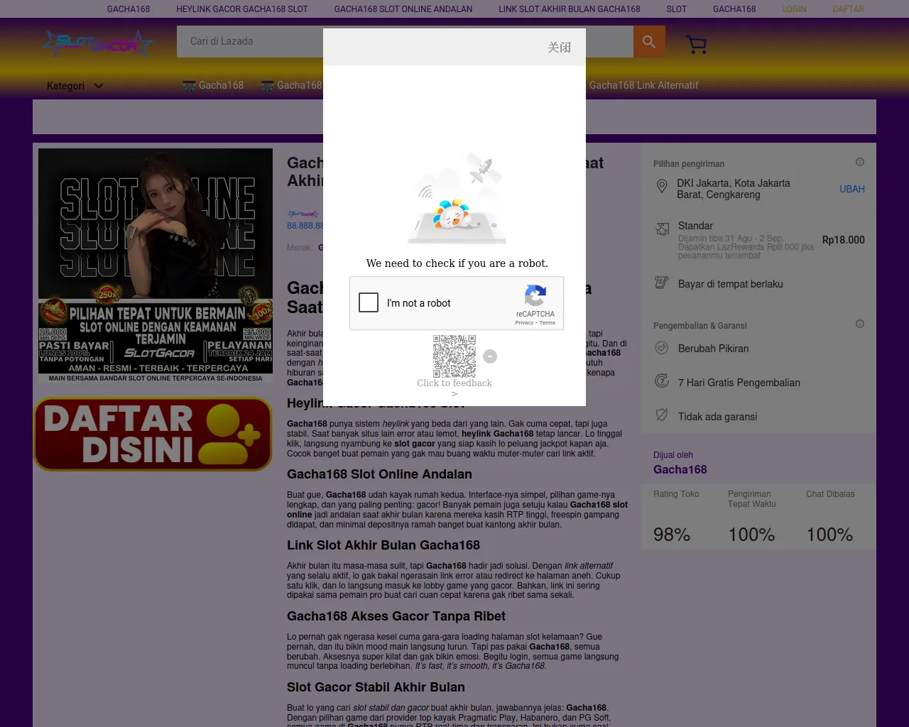This screenshot has width=909, height=727.
Task: Collapse the QR code with minus button
Action: [490, 356]
